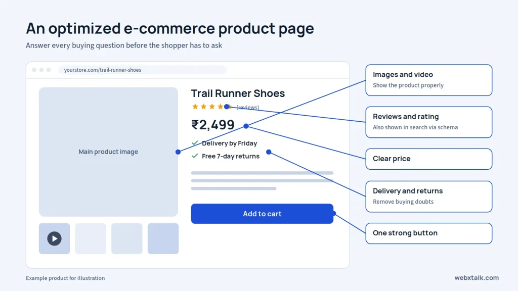Screen dimensions: 518x291
Task: Click the yourstore.com/trail-runner-shoes address bar
Action: click(x=142, y=70)
